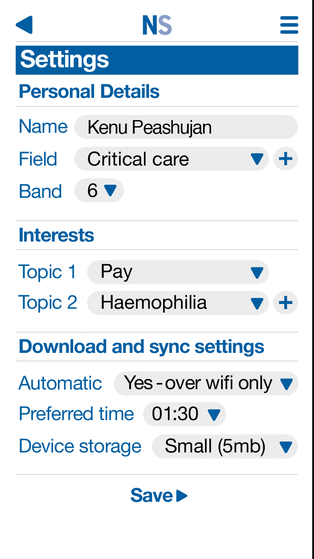The image size is (314, 559).
Task: Tap the Settings header bar
Action: (x=157, y=60)
